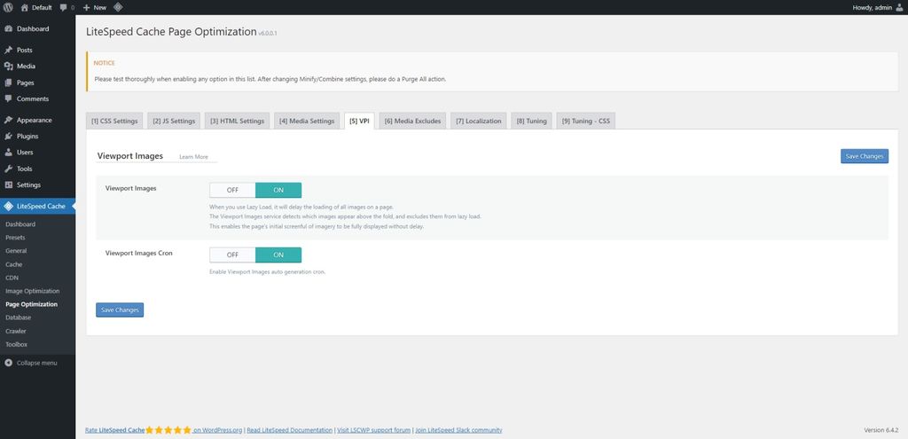Click the Users person icon
Image resolution: width=908 pixels, height=439 pixels.
[9, 153]
